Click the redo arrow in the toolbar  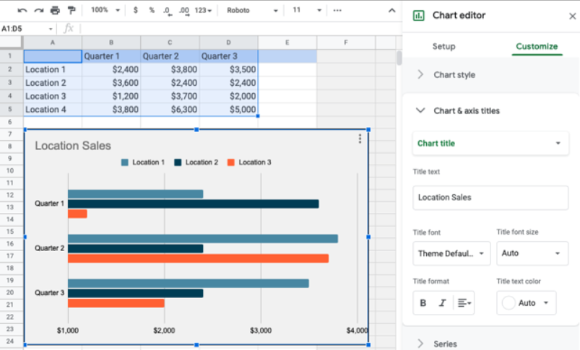point(39,11)
